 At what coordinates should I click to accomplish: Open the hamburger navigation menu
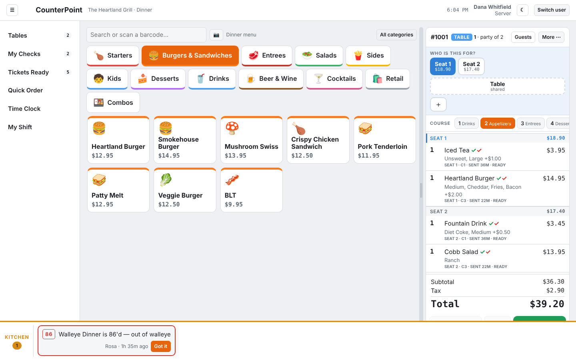pos(12,10)
